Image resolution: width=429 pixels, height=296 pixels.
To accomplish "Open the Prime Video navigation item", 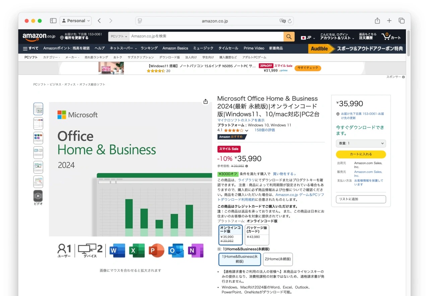I will point(254,48).
